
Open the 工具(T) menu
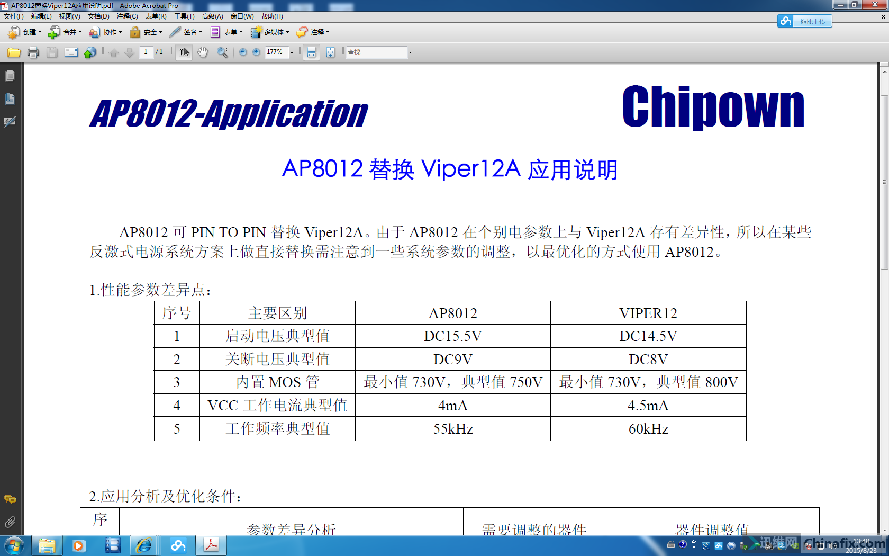pos(184,16)
